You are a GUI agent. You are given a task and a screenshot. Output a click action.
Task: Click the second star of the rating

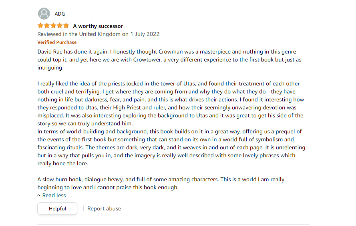(x=47, y=26)
